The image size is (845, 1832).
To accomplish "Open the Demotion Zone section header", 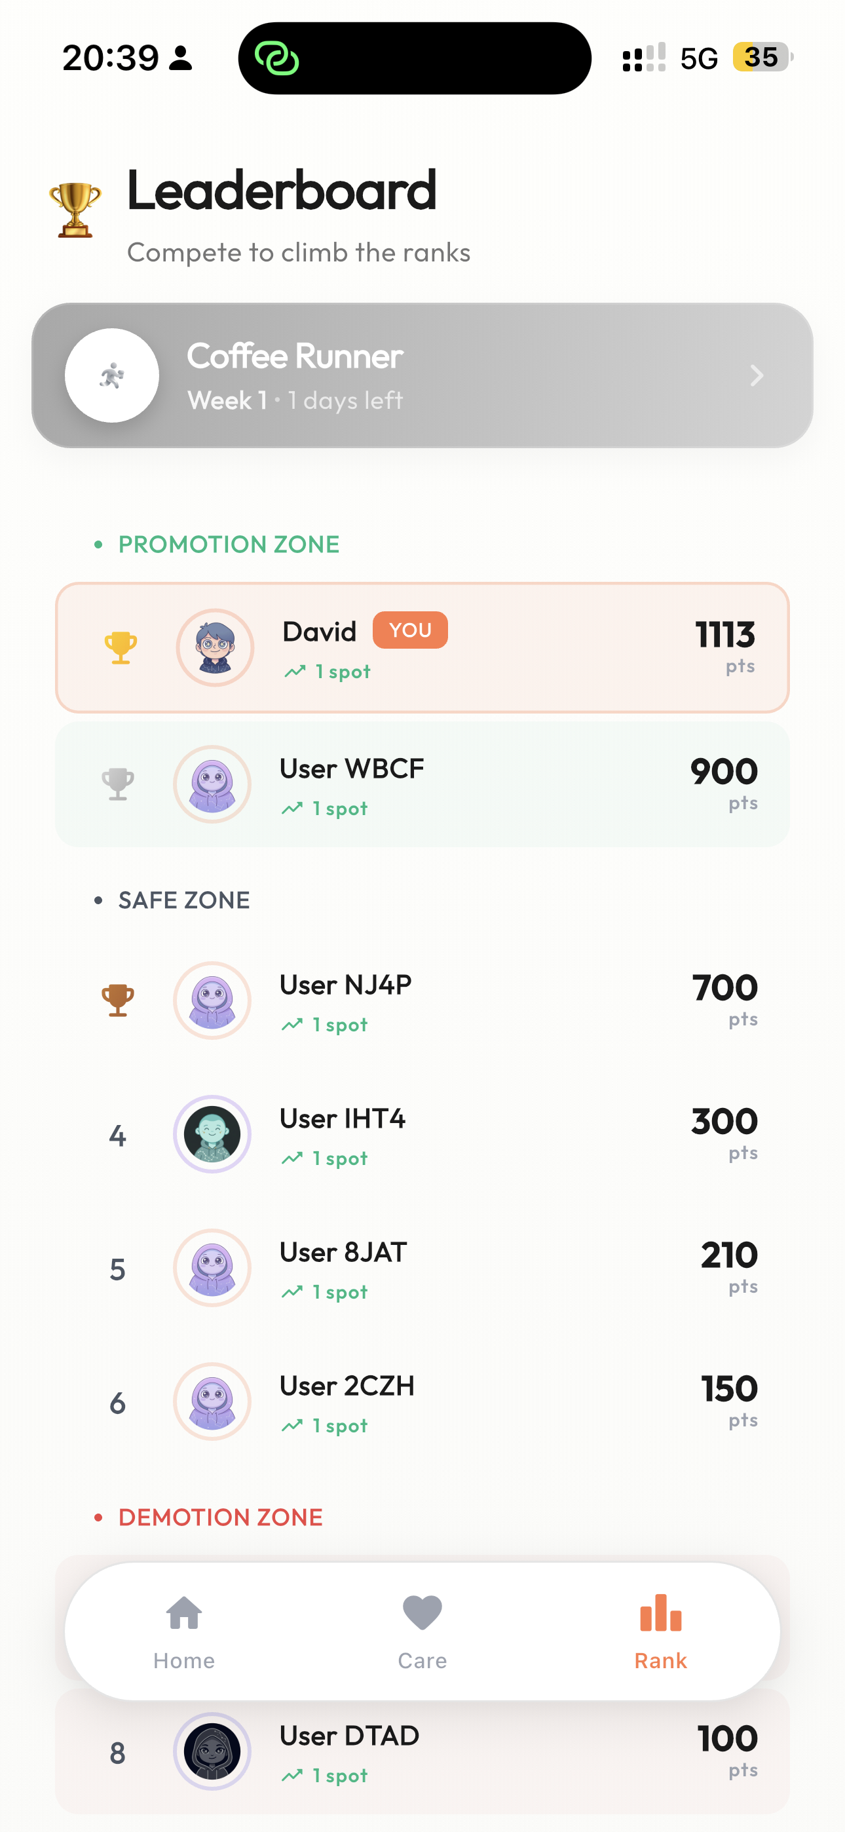I will click(x=220, y=1516).
